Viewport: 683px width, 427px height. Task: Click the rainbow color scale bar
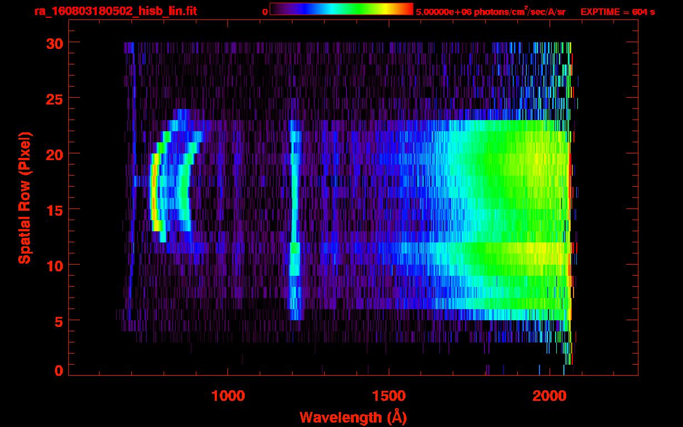pyautogui.click(x=341, y=9)
